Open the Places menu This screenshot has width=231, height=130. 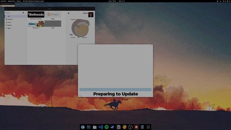(x=19, y=1)
